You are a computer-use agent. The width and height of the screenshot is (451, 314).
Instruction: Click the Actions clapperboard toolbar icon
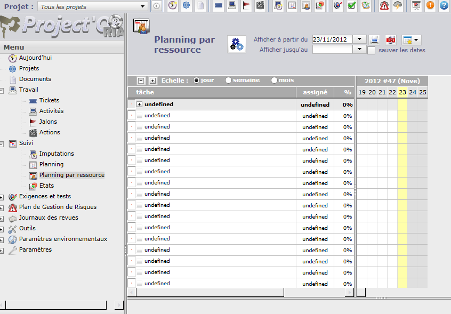(260, 6)
